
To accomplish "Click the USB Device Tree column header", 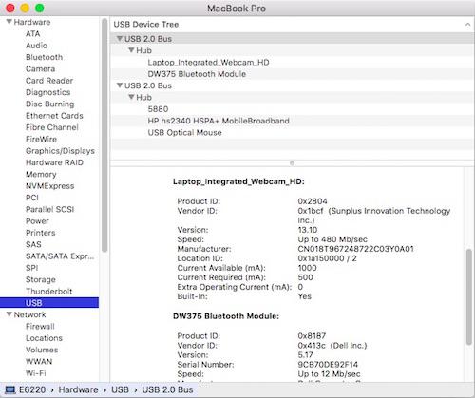I will (292, 25).
